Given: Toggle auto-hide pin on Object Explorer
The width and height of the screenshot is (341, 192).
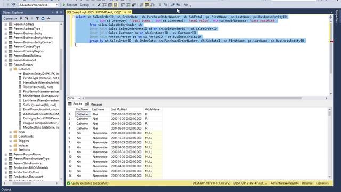Looking at the screenshot, I should 57,12.
